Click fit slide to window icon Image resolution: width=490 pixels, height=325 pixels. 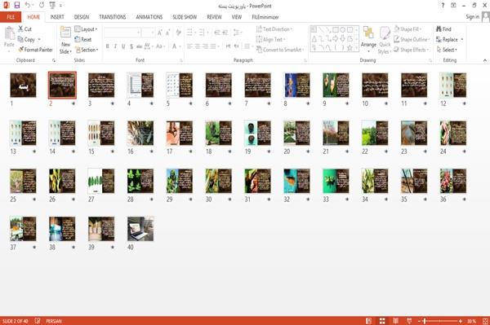click(485, 321)
